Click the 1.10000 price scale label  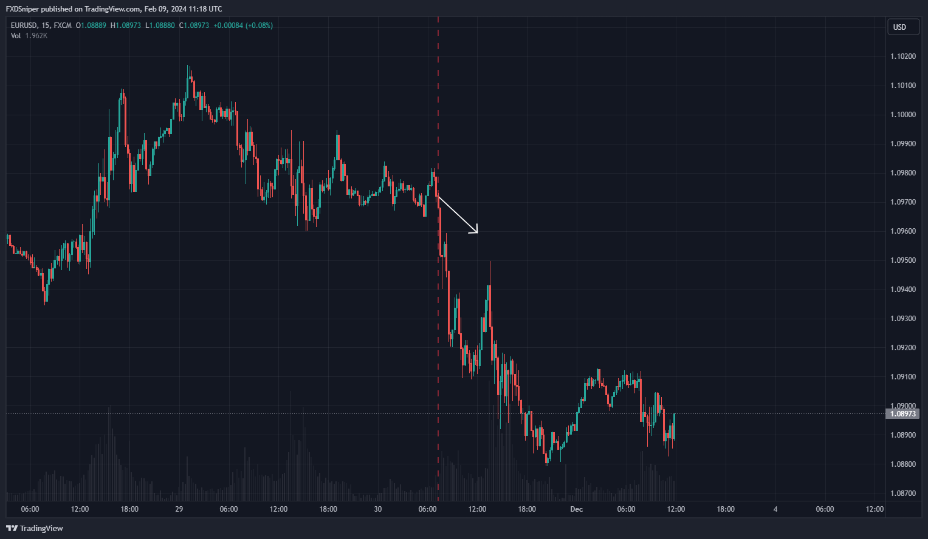(902, 115)
